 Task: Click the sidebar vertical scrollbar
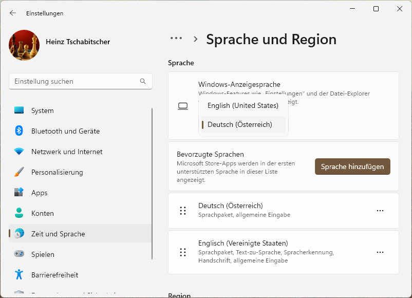[152, 184]
